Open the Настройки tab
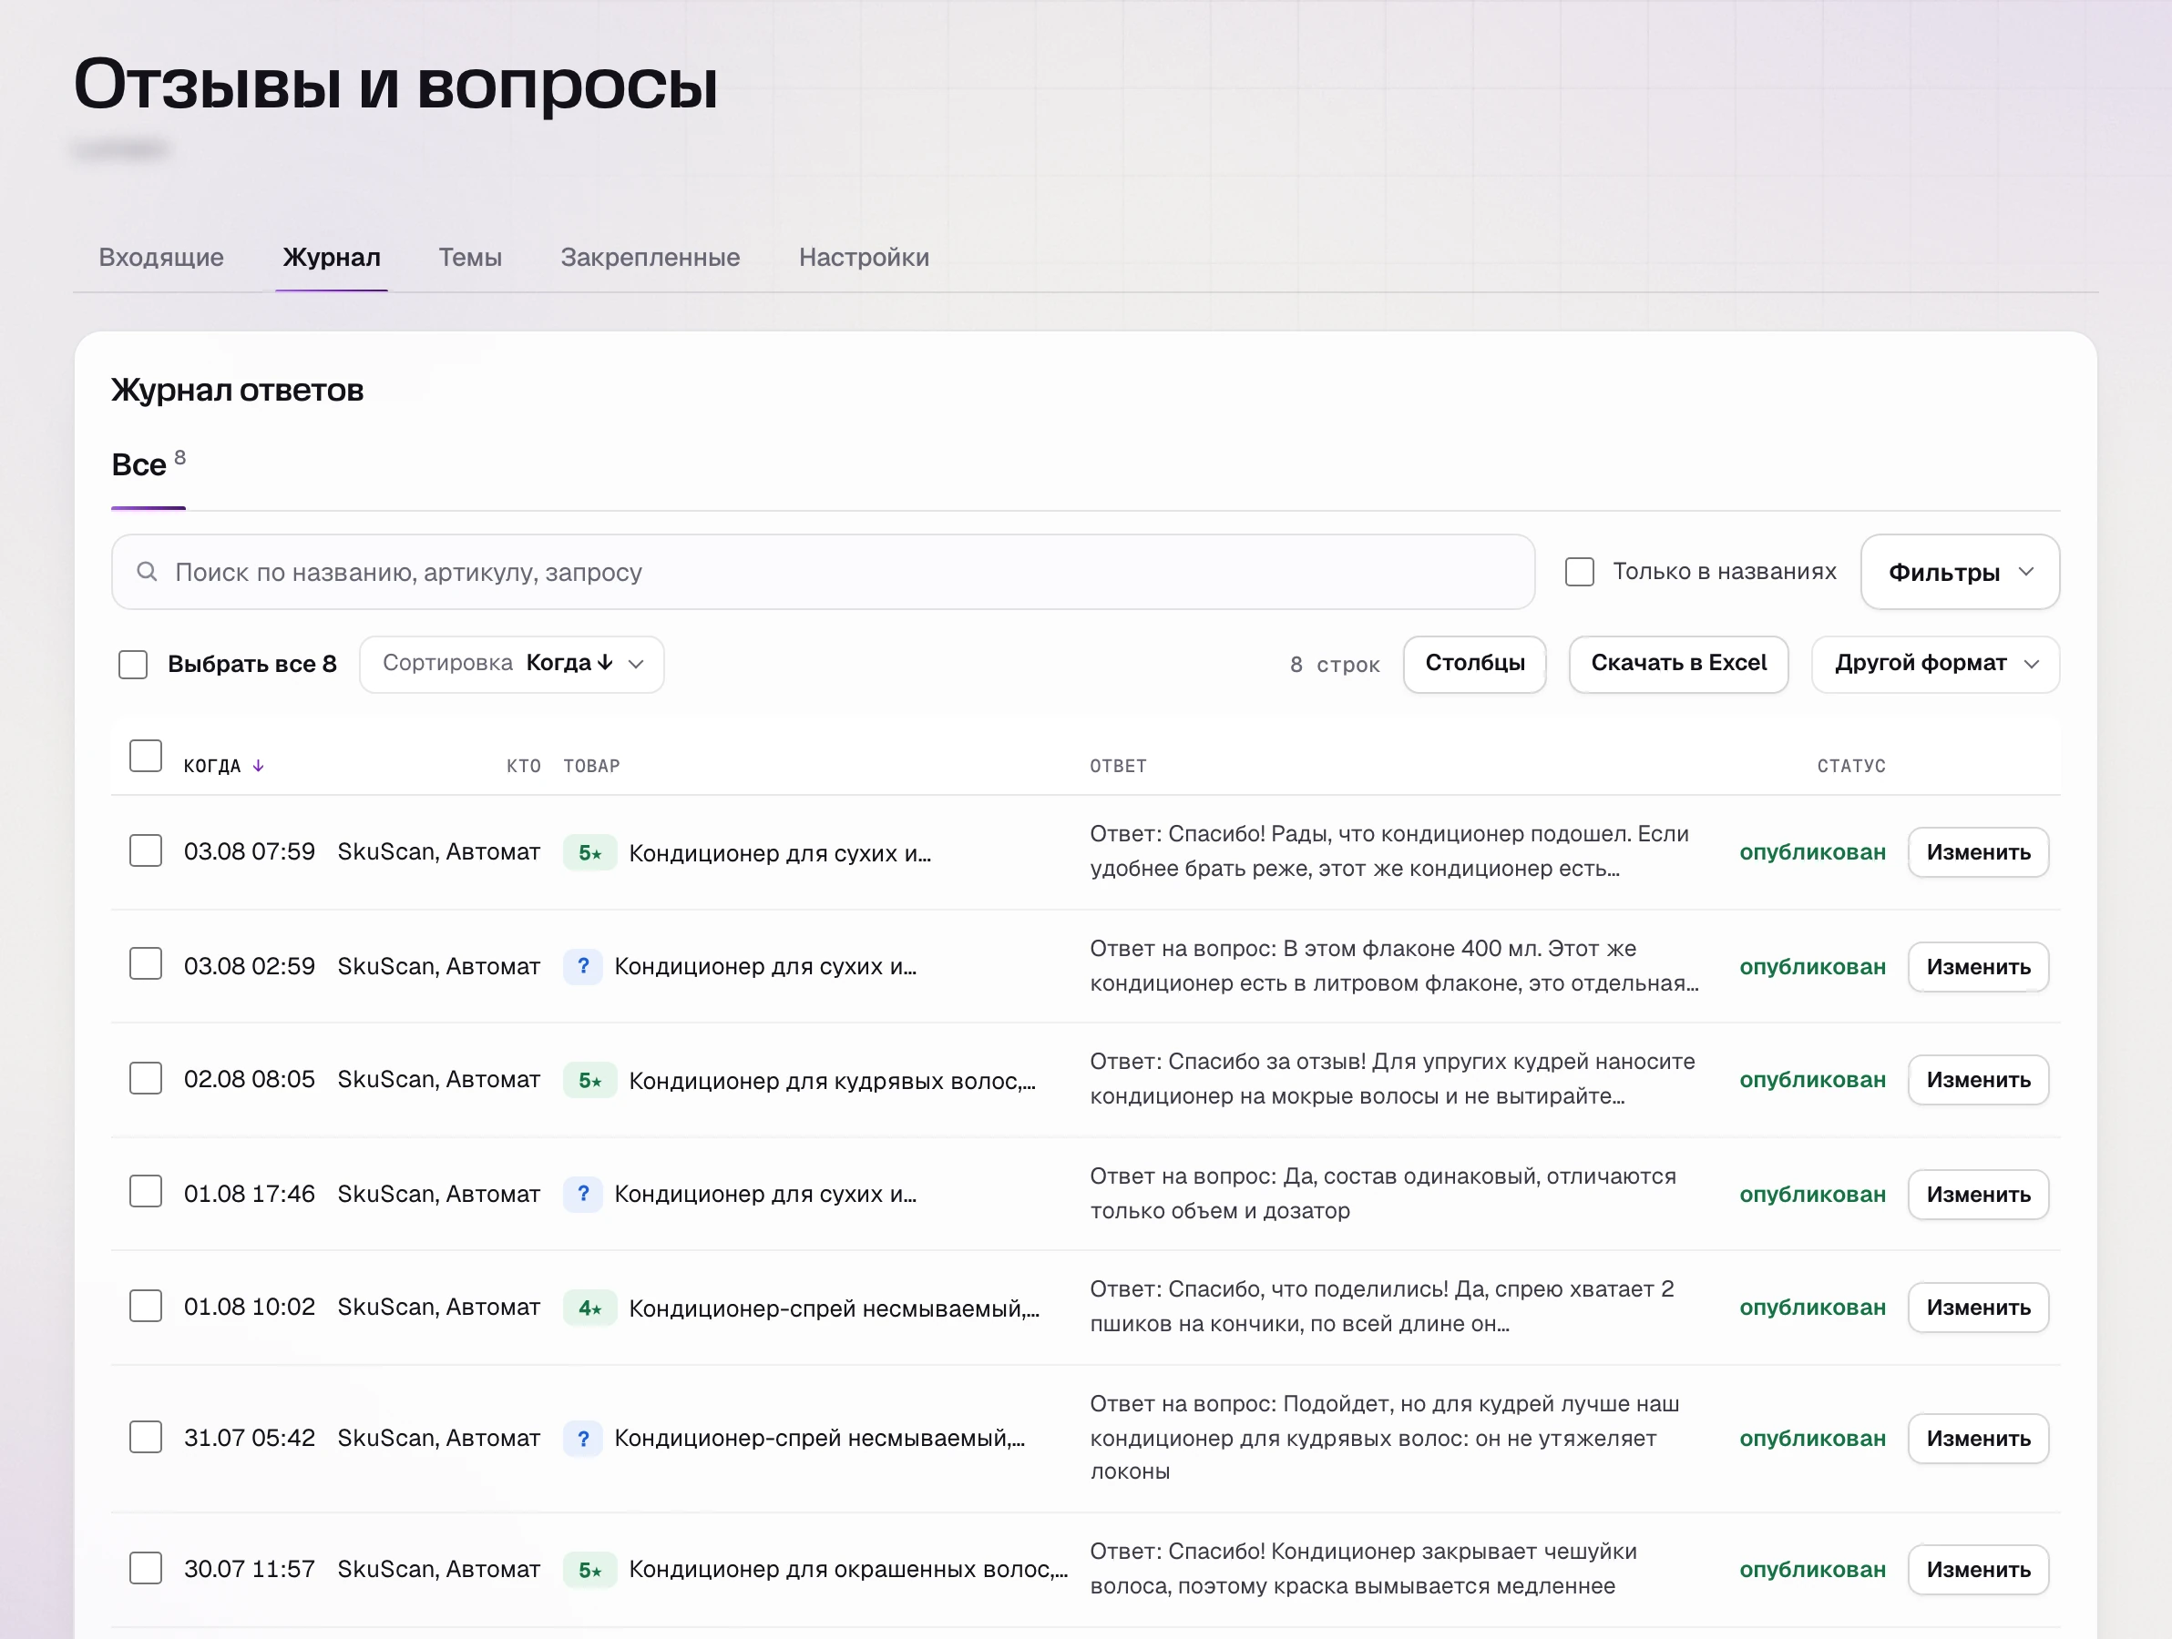 (863, 257)
